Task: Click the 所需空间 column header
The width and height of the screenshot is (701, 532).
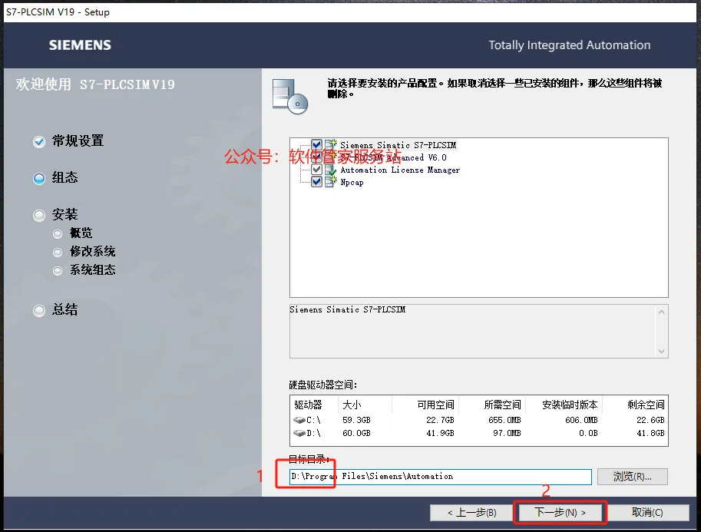Action: point(492,405)
